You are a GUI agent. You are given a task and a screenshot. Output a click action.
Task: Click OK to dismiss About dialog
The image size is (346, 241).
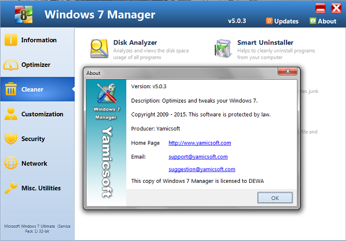[275, 198]
